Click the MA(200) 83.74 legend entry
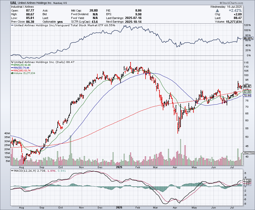Screen dimensions: 255x210 (21, 71)
